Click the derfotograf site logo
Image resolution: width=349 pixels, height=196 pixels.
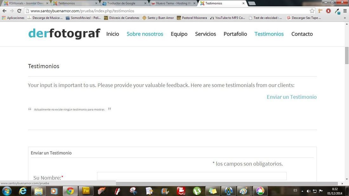point(64,34)
